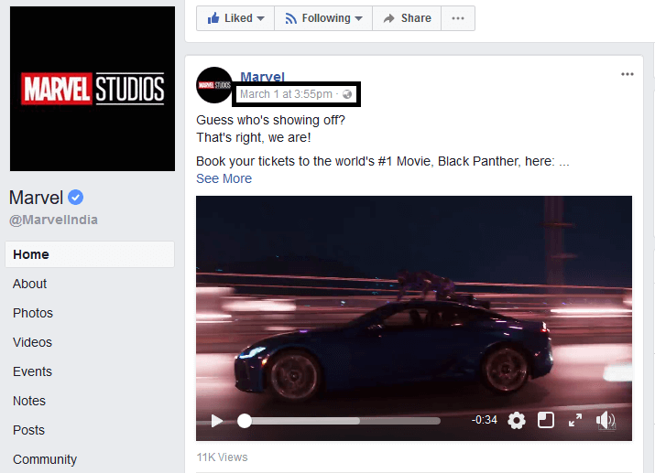Expand post with See More link
This screenshot has width=655, height=473.
(x=224, y=178)
